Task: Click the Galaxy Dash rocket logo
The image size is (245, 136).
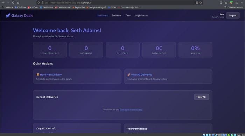Action: pyautogui.click(x=8, y=16)
